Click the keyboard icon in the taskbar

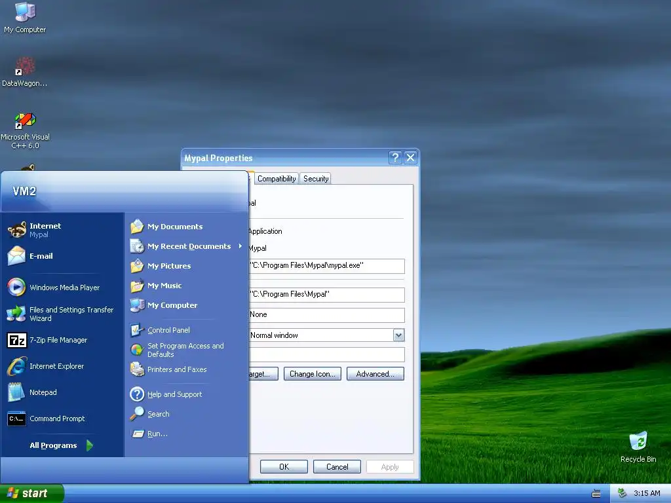(x=596, y=494)
